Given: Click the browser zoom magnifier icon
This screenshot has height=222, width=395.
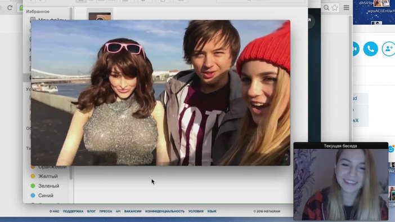Looking at the screenshot, I should click(x=326, y=7).
